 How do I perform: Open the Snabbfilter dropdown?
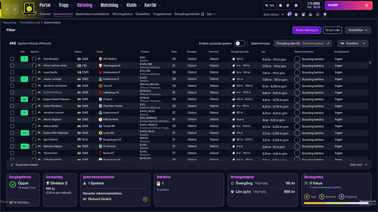(x=358, y=30)
